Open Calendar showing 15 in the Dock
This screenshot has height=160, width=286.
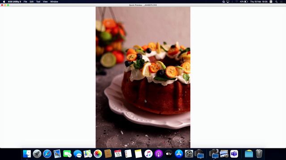pos(118,154)
